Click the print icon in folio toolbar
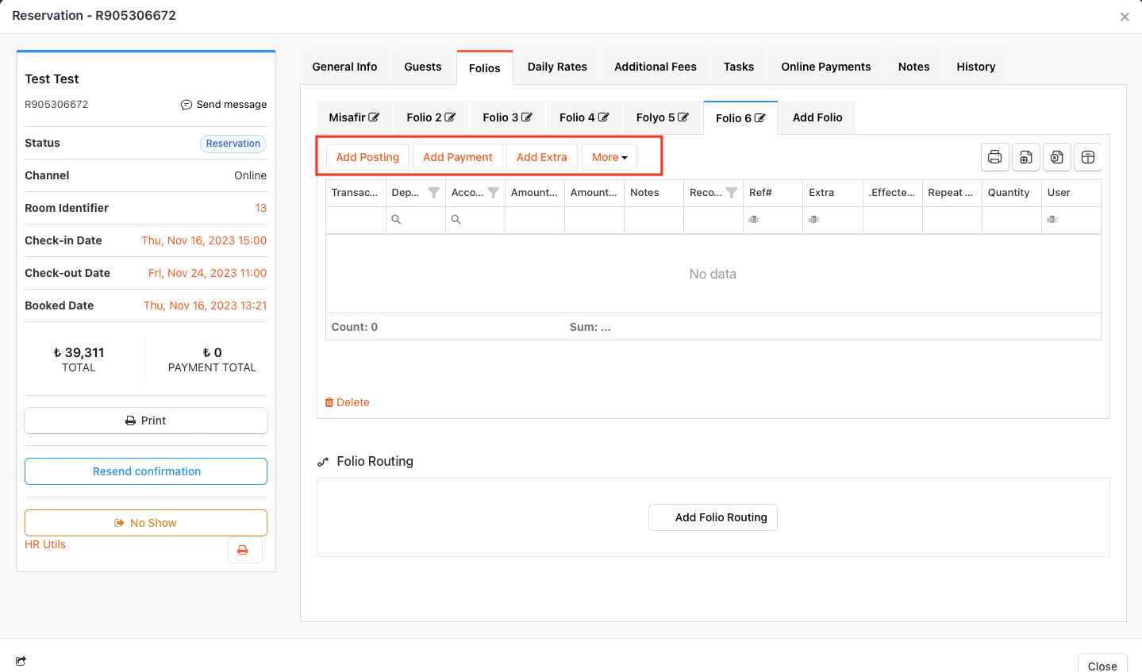This screenshot has width=1142, height=672. pos(994,157)
